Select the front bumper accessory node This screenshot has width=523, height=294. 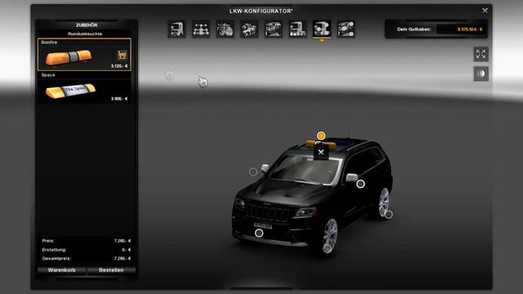259,233
